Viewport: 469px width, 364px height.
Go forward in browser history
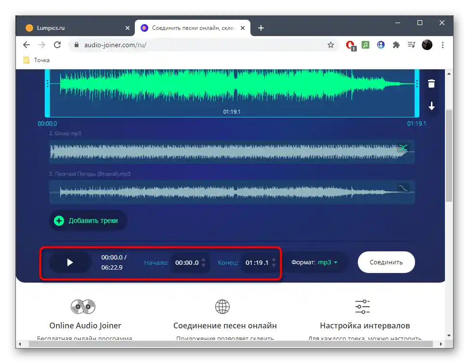pyautogui.click(x=41, y=45)
